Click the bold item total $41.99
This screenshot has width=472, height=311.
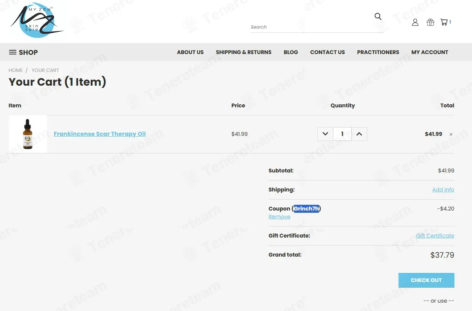pyautogui.click(x=434, y=134)
